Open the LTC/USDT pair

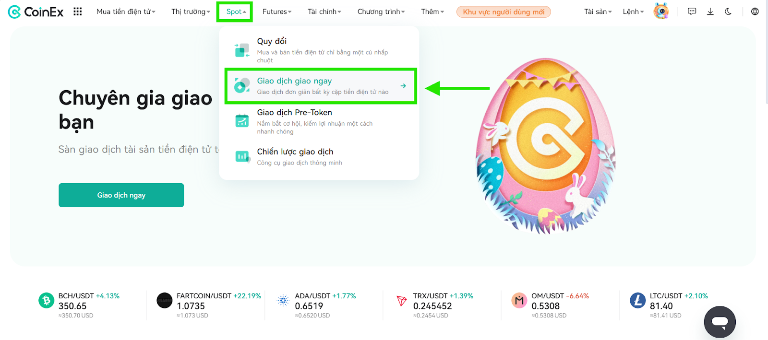[666, 296]
